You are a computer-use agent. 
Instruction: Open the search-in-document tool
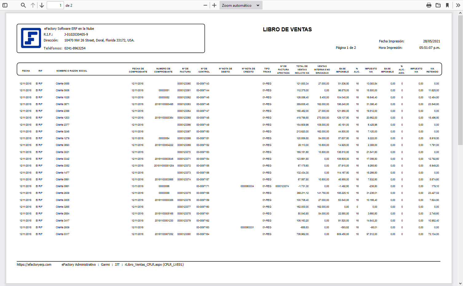[x=23, y=5]
